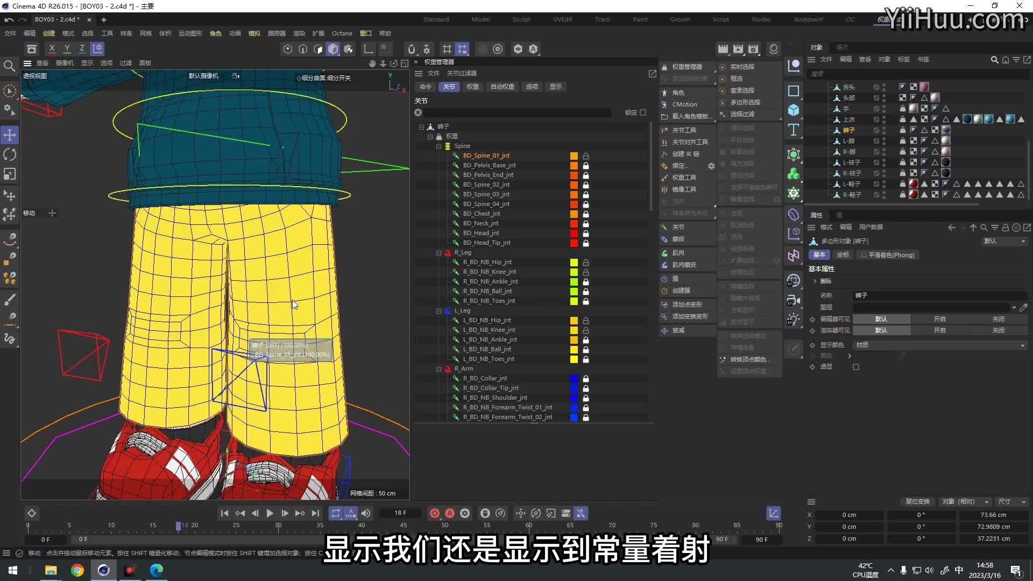Toggle lock for BD_Spine_01_jnt
Image resolution: width=1033 pixels, height=581 pixels.
[586, 156]
